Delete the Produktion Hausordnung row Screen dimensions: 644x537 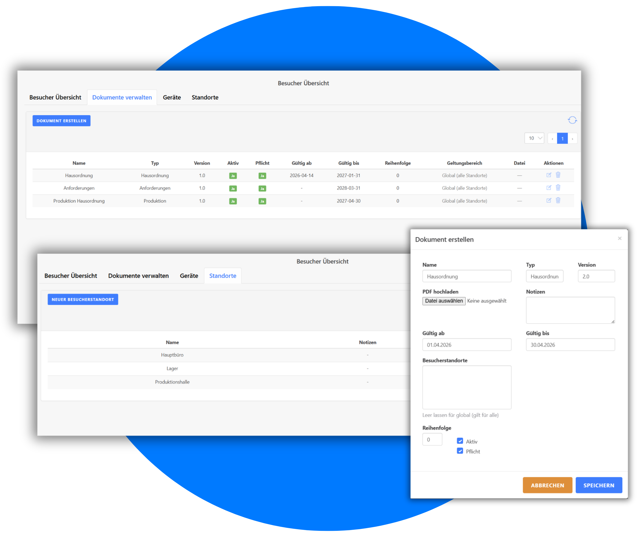point(558,200)
